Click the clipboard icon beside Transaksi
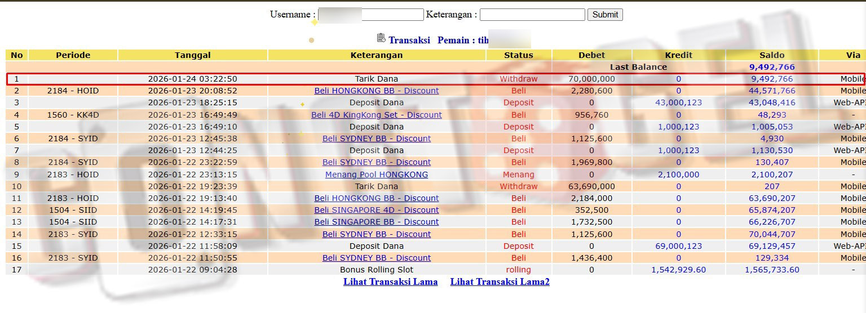 (381, 38)
